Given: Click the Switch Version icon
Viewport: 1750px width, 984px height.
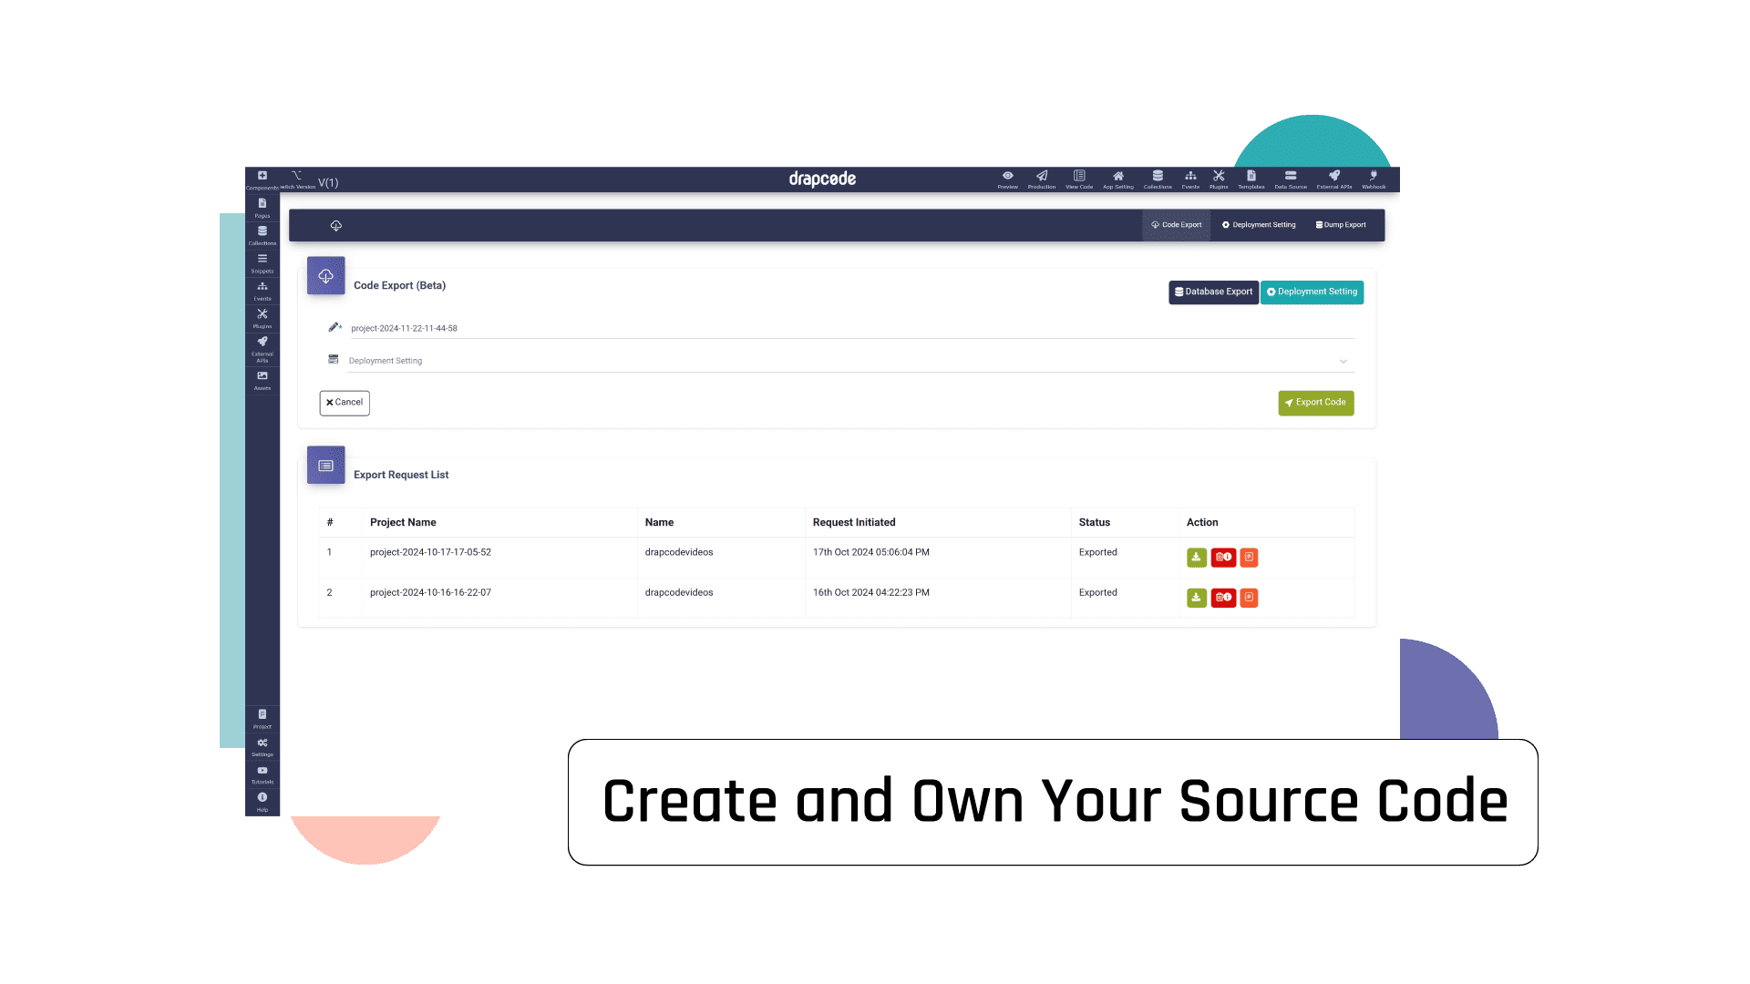Looking at the screenshot, I should (297, 179).
